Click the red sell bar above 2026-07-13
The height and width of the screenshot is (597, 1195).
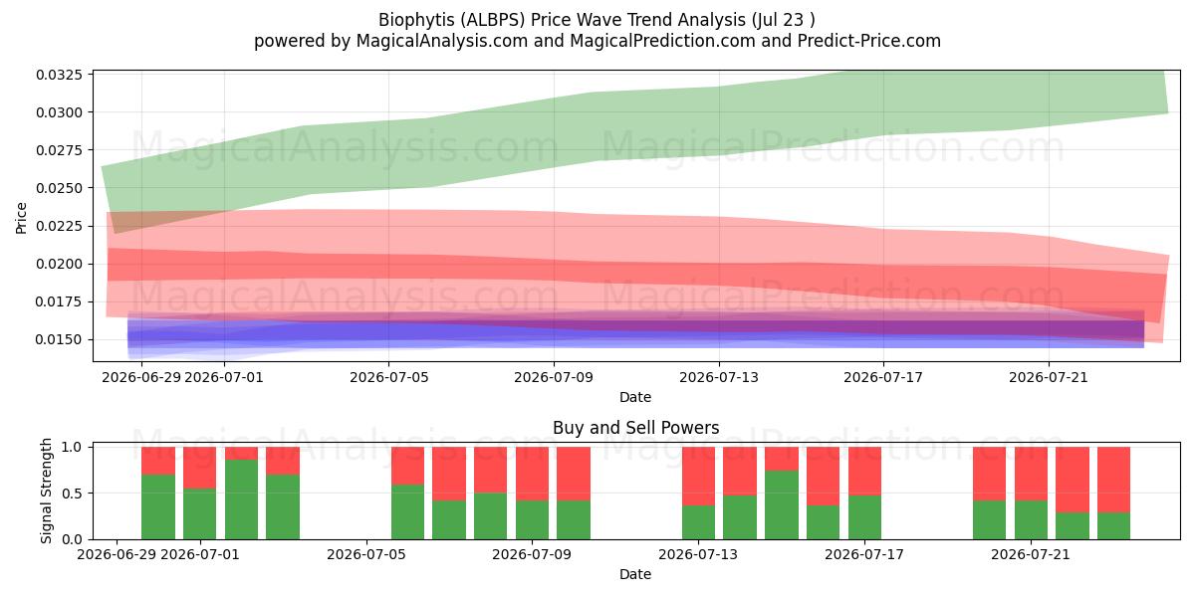click(699, 476)
